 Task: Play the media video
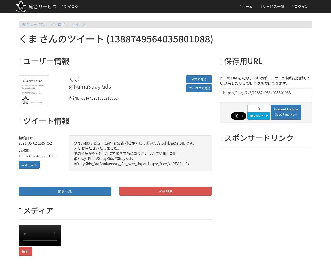tap(25, 234)
